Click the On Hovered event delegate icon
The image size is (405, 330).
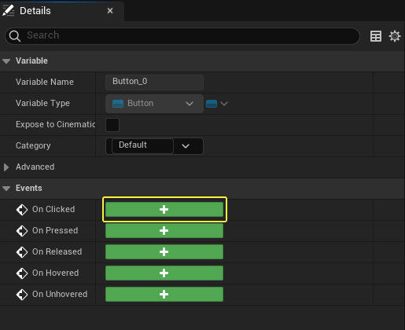point(22,273)
